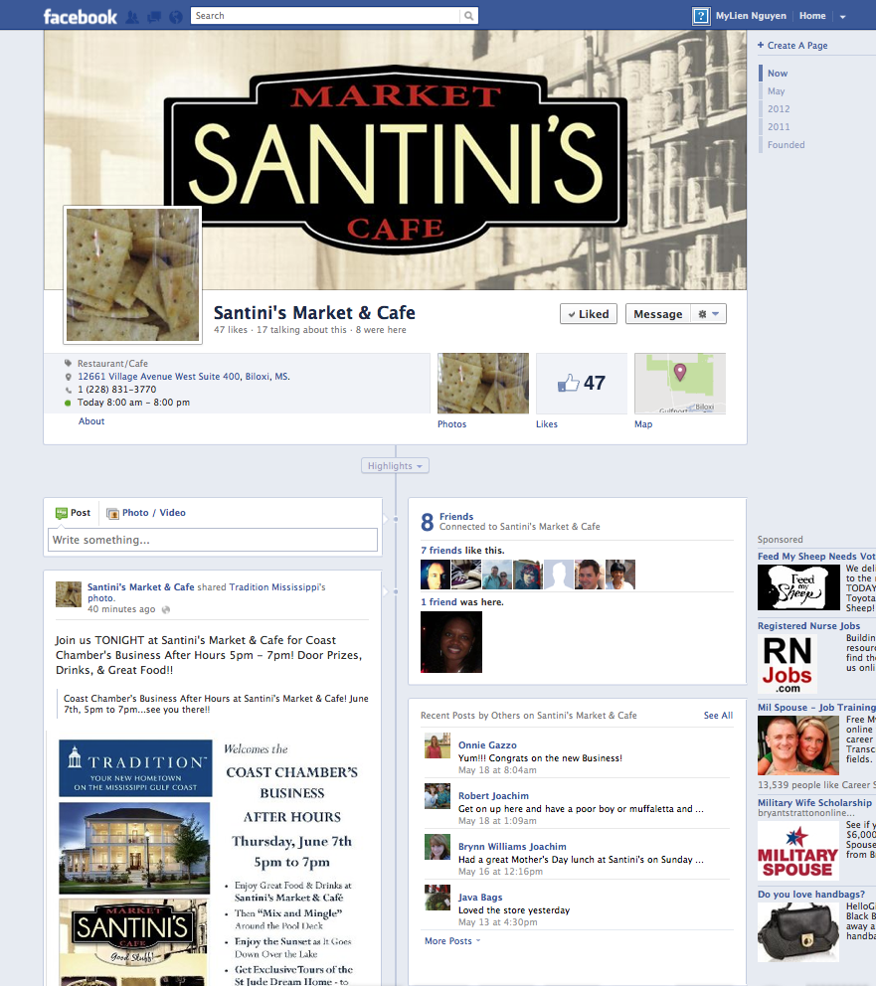Open photo of friend who was here

[x=451, y=642]
